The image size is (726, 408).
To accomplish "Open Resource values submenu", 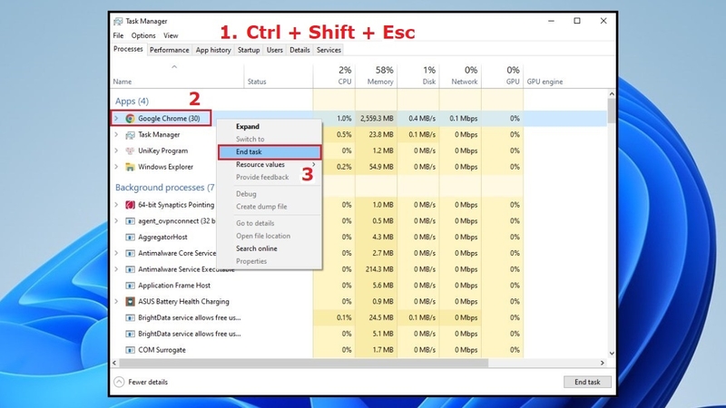I will pos(270,165).
